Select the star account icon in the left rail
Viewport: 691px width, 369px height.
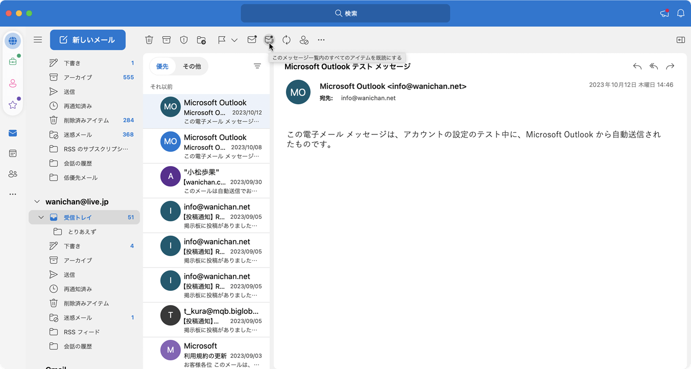tap(13, 105)
